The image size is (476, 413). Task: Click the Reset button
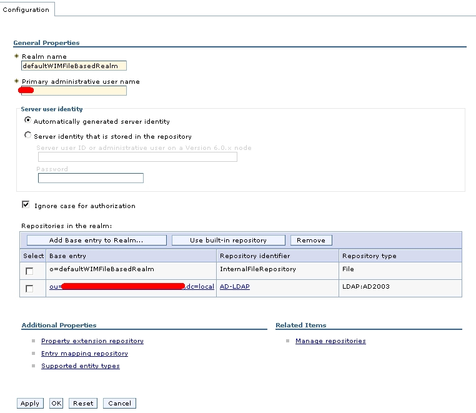pyautogui.click(x=83, y=403)
